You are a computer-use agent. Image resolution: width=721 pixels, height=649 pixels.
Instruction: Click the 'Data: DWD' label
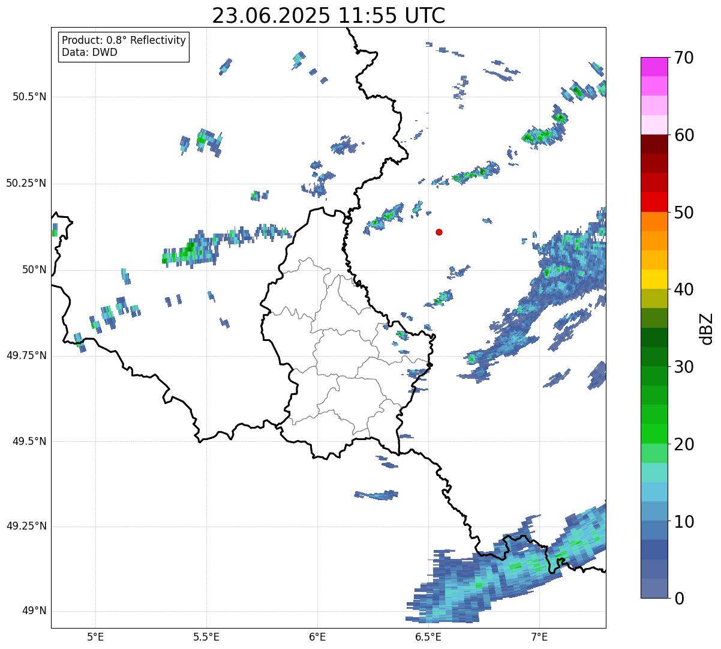(89, 52)
